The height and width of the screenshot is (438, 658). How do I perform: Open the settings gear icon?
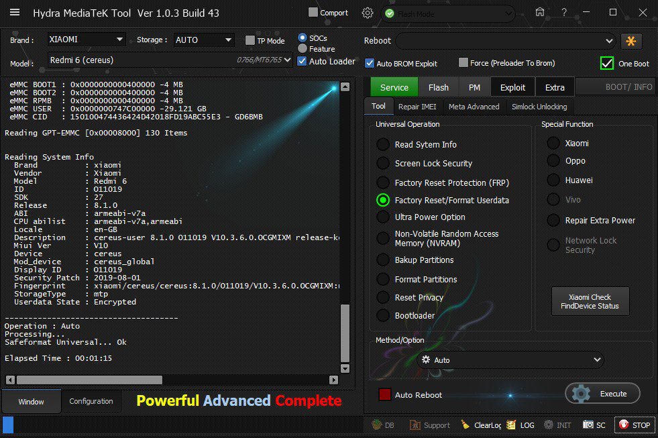point(368,13)
